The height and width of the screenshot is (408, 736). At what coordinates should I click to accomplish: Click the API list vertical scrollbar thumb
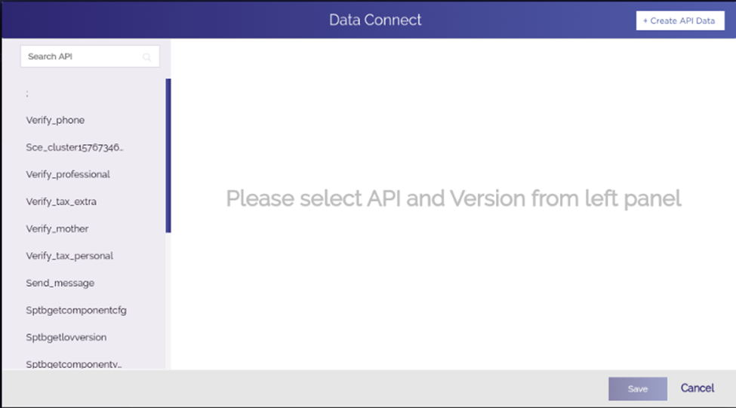click(168, 155)
